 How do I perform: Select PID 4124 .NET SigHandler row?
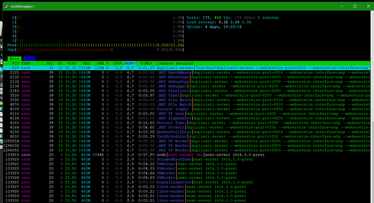[186, 118]
